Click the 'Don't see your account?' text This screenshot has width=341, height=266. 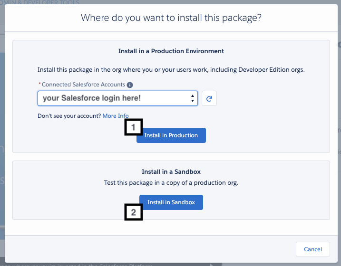tap(69, 116)
